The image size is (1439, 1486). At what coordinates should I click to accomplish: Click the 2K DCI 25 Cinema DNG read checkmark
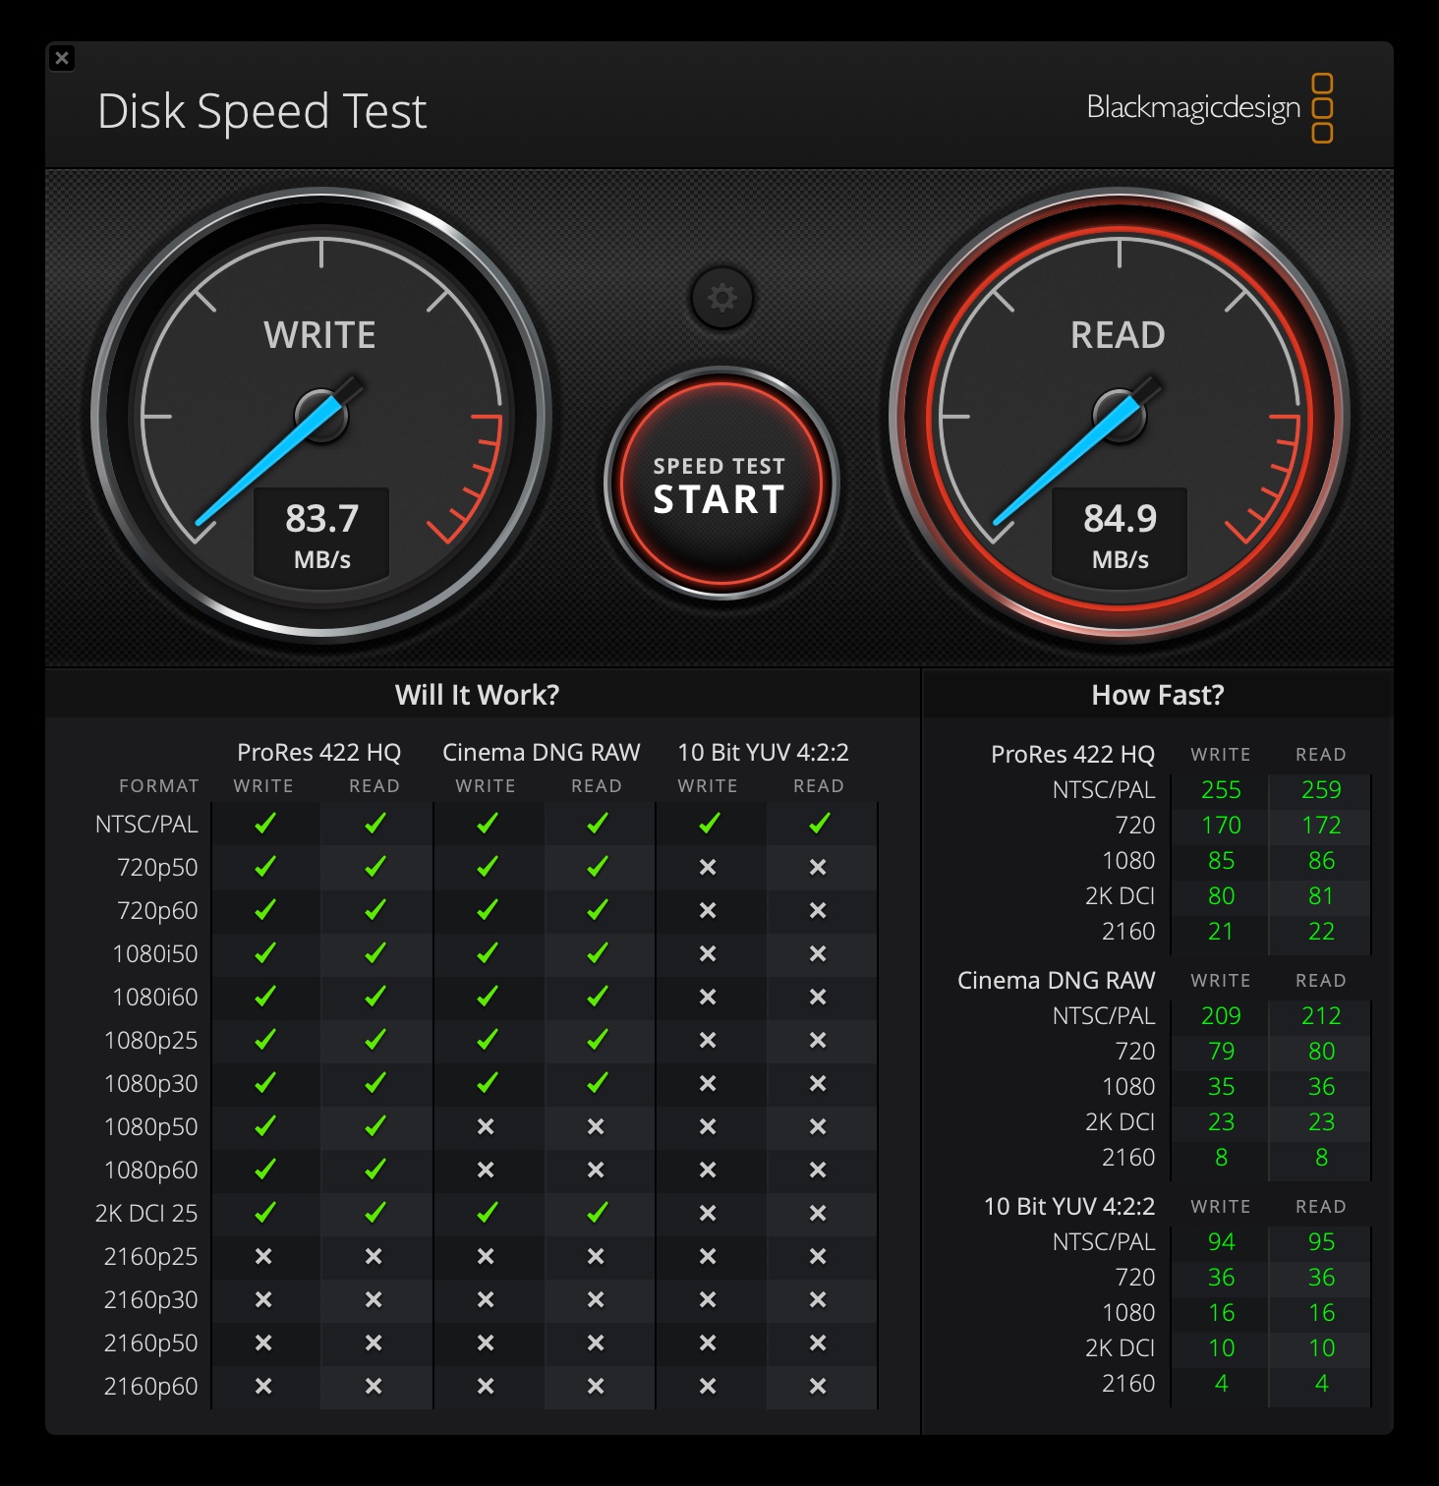pos(597,1213)
